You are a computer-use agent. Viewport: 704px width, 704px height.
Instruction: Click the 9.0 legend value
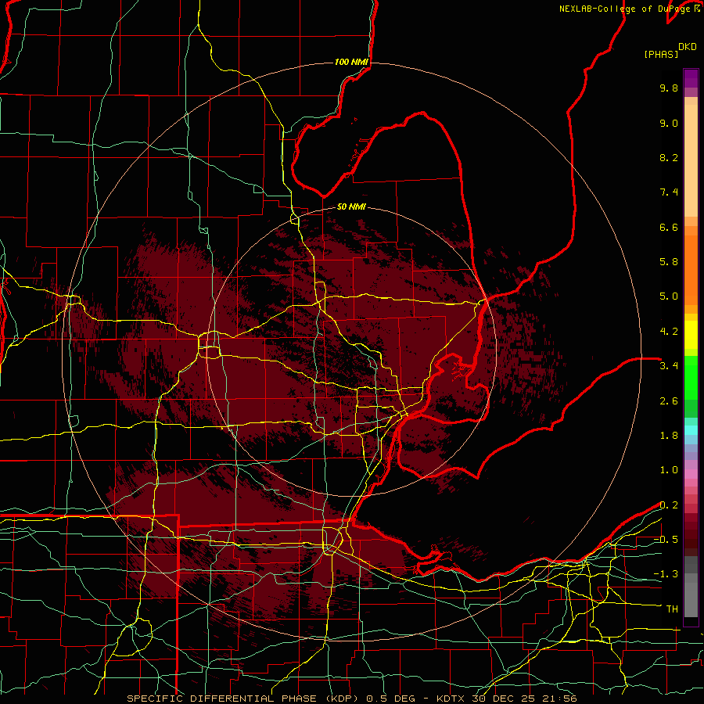click(x=669, y=123)
